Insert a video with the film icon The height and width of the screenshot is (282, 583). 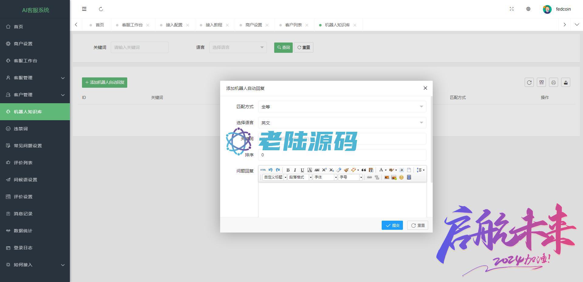click(409, 177)
